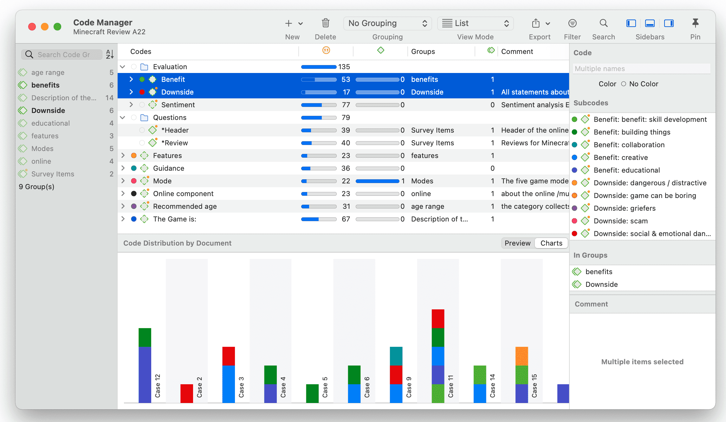The image size is (726, 422).
Task: Click the code icon of the Benefit row
Action: 153,79
